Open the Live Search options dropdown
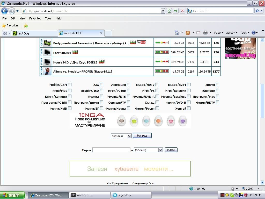Image resolution: width=265 pixels, height=199 pixels. pyautogui.click(x=261, y=11)
